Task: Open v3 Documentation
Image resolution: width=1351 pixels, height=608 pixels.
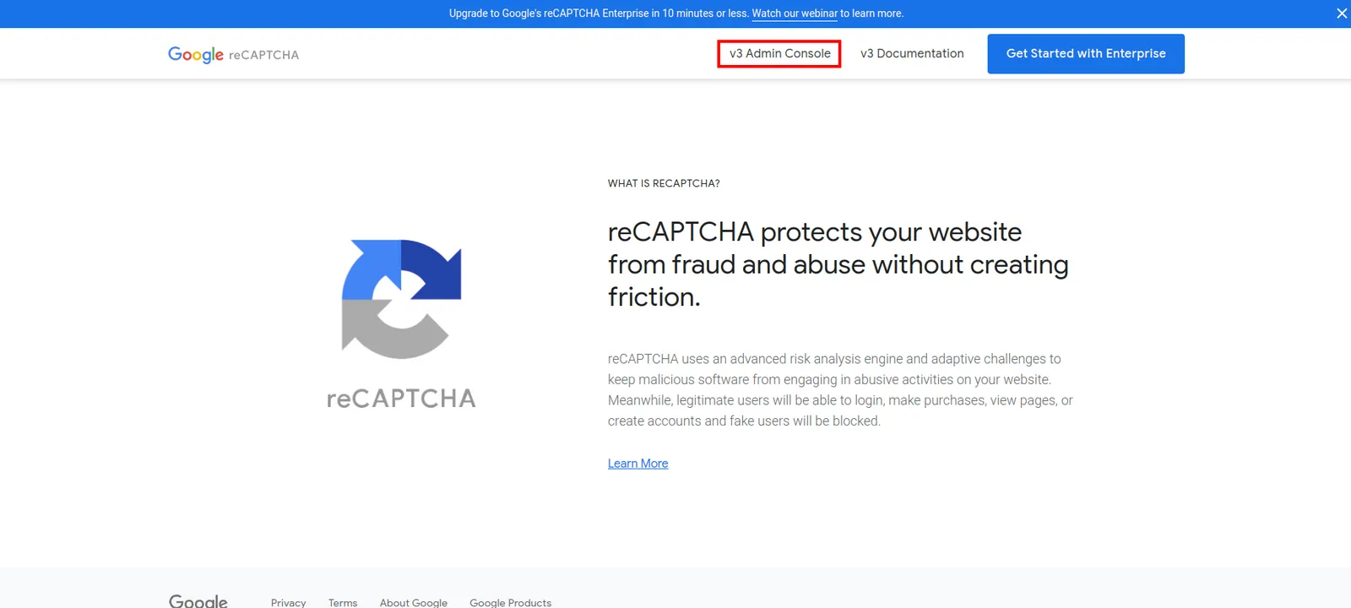Action: point(912,53)
